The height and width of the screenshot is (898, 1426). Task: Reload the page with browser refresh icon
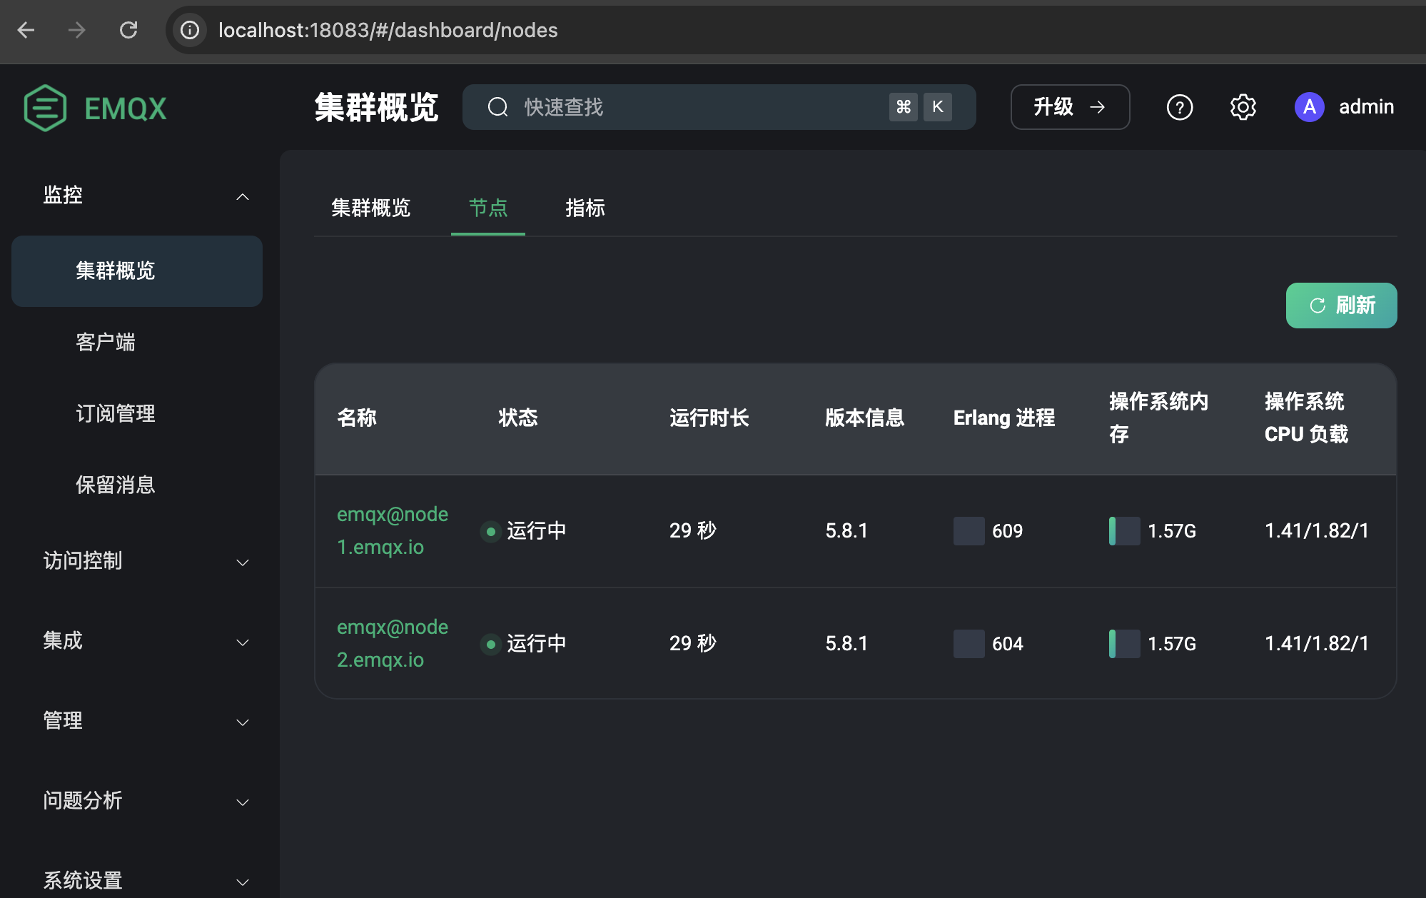128,30
